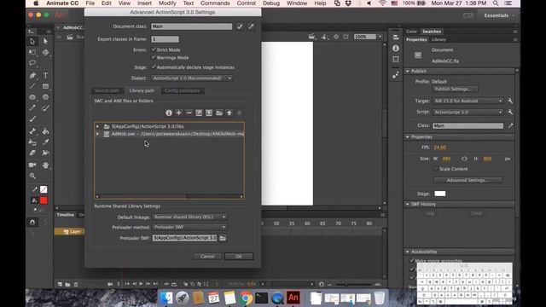The image size is (546, 307).
Task: Expand $(AppConfig)/ActionScript 3.0/libs entry
Action: 97,126
